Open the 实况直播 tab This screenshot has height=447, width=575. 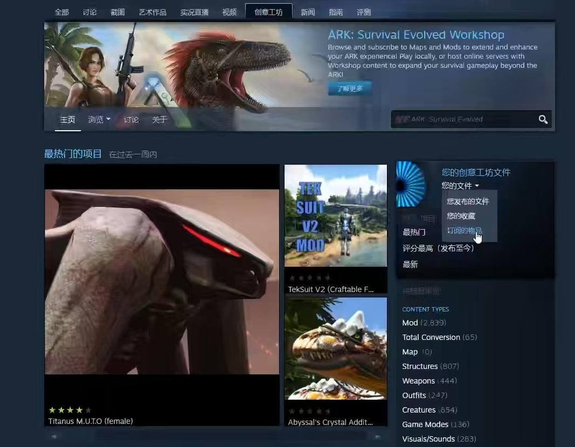(x=194, y=12)
